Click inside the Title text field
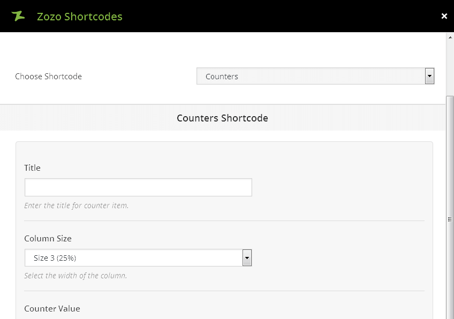Image resolution: width=454 pixels, height=319 pixels. click(138, 187)
